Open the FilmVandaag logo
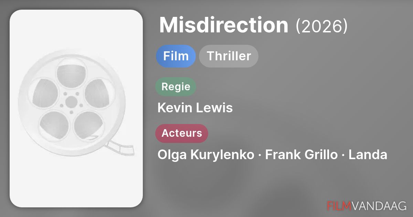The height and width of the screenshot is (217, 413). tap(366, 205)
